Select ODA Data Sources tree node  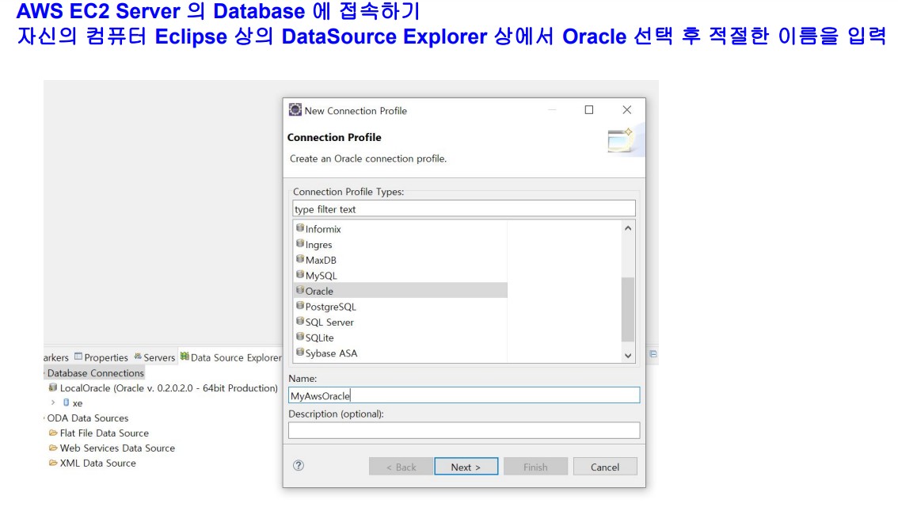pyautogui.click(x=88, y=418)
